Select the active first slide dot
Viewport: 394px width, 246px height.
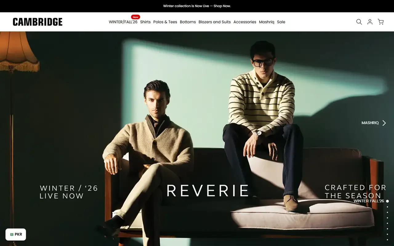click(x=387, y=201)
